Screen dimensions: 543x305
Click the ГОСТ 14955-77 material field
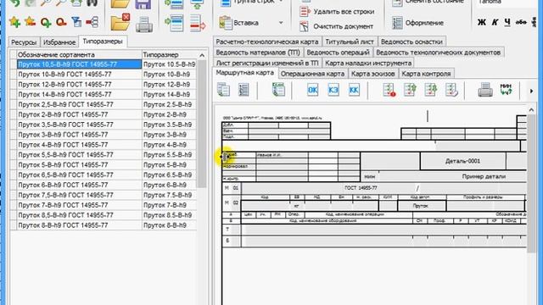(361, 188)
